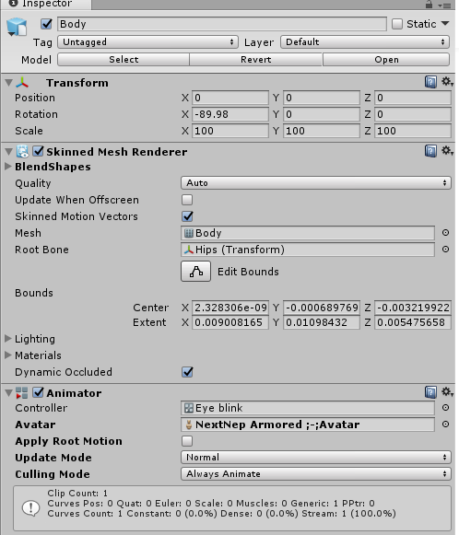Expand the Materials foldout
Image resolution: width=459 pixels, height=535 pixels.
point(8,355)
